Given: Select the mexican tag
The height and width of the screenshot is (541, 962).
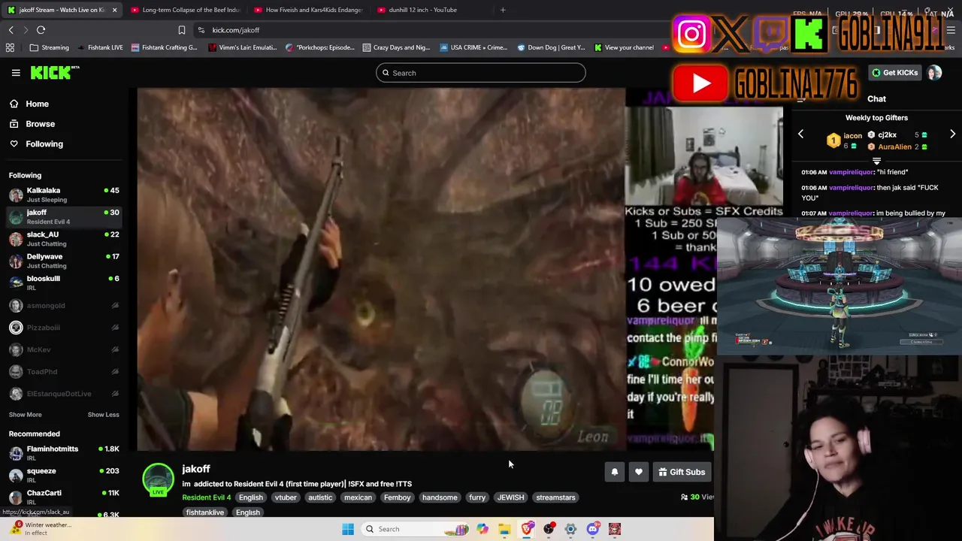Looking at the screenshot, I should coord(358,497).
